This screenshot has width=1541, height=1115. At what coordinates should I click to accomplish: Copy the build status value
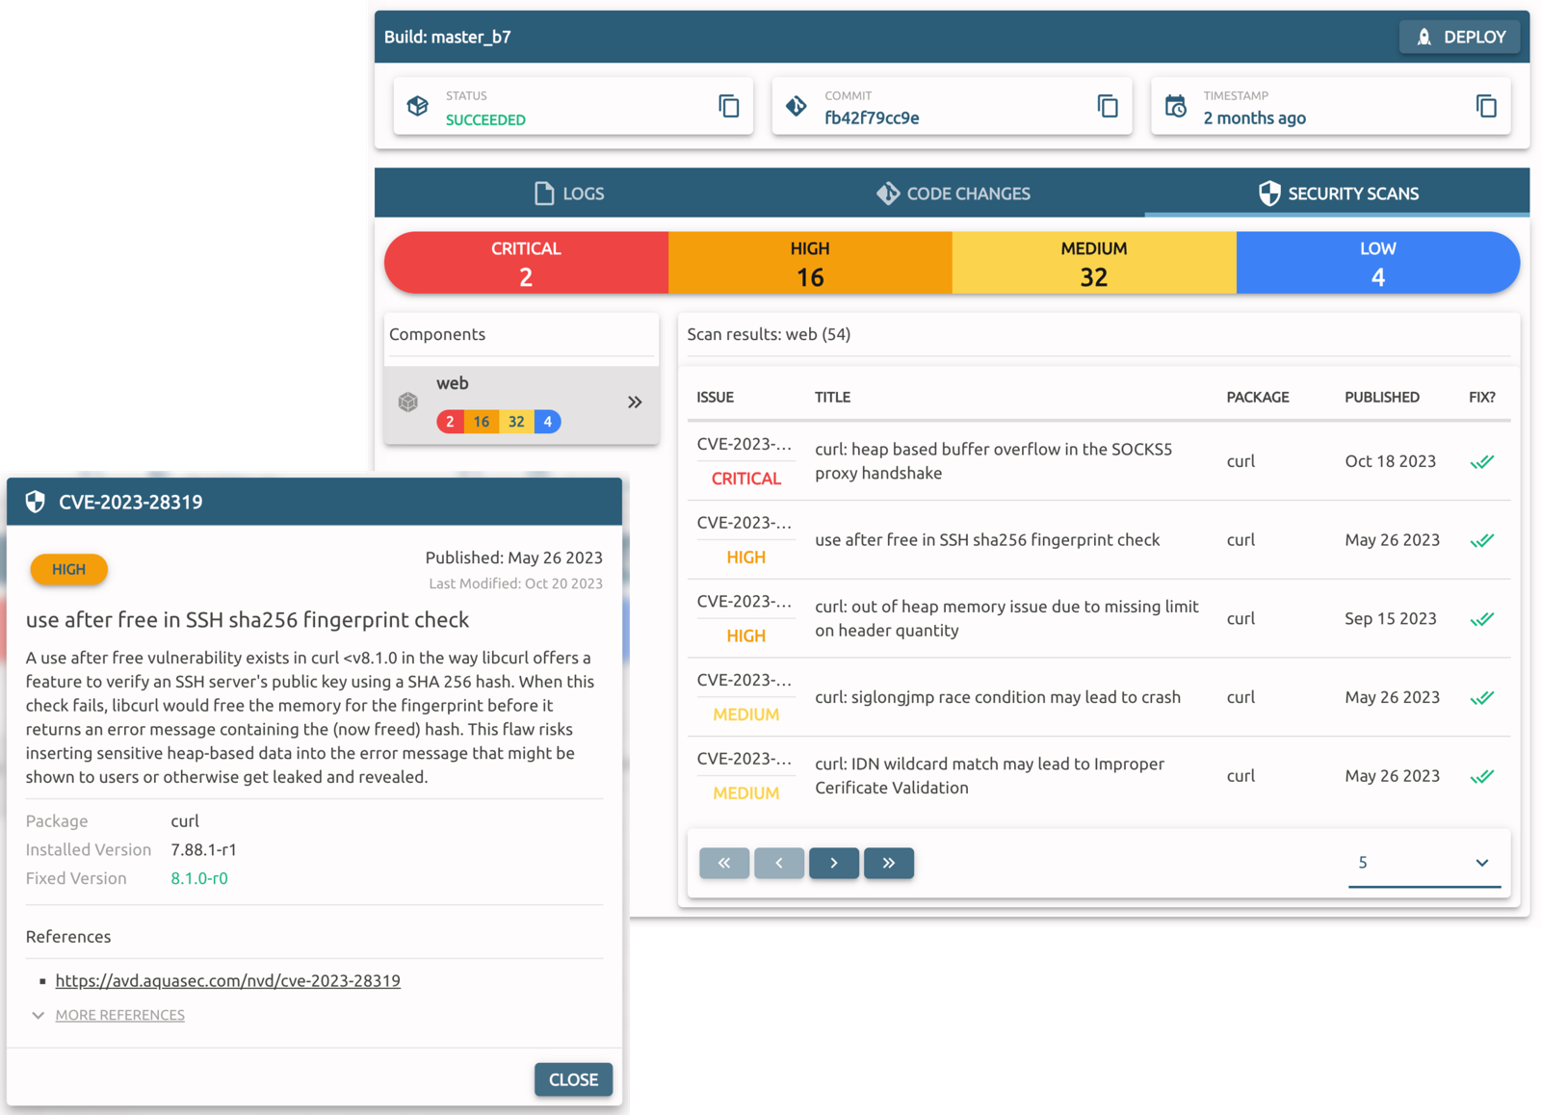(729, 106)
